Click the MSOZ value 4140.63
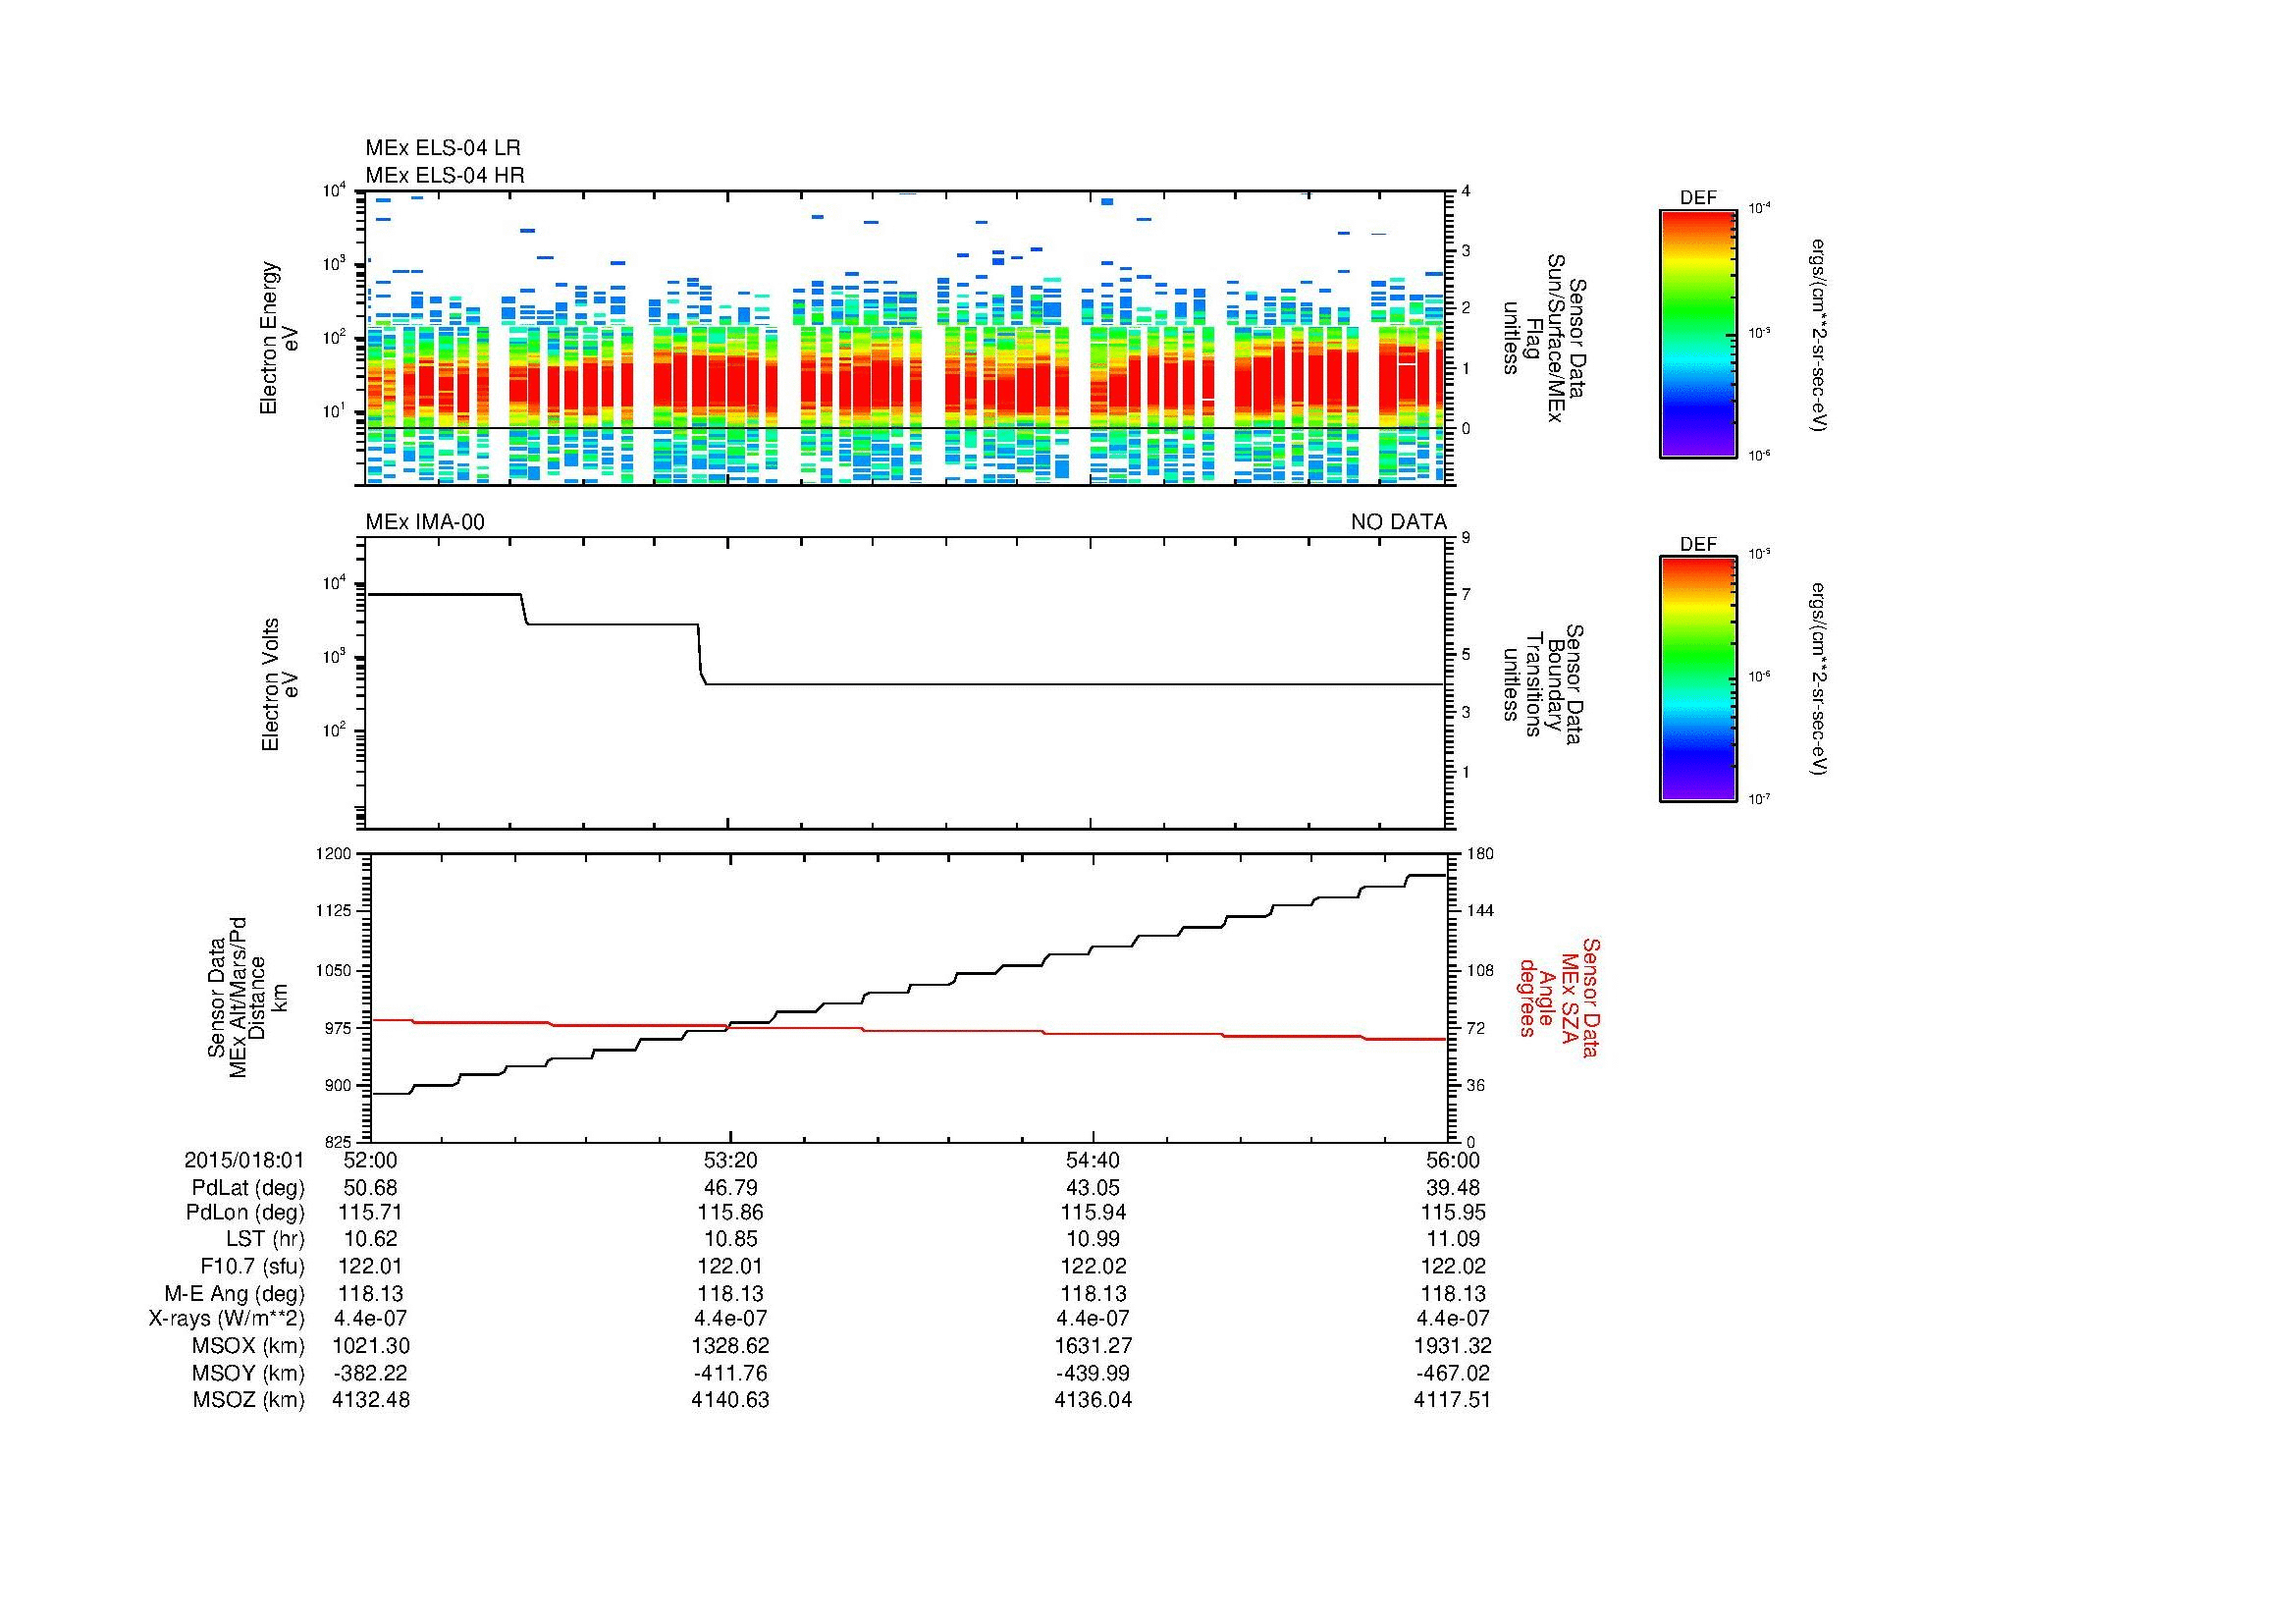 pyautogui.click(x=731, y=1400)
